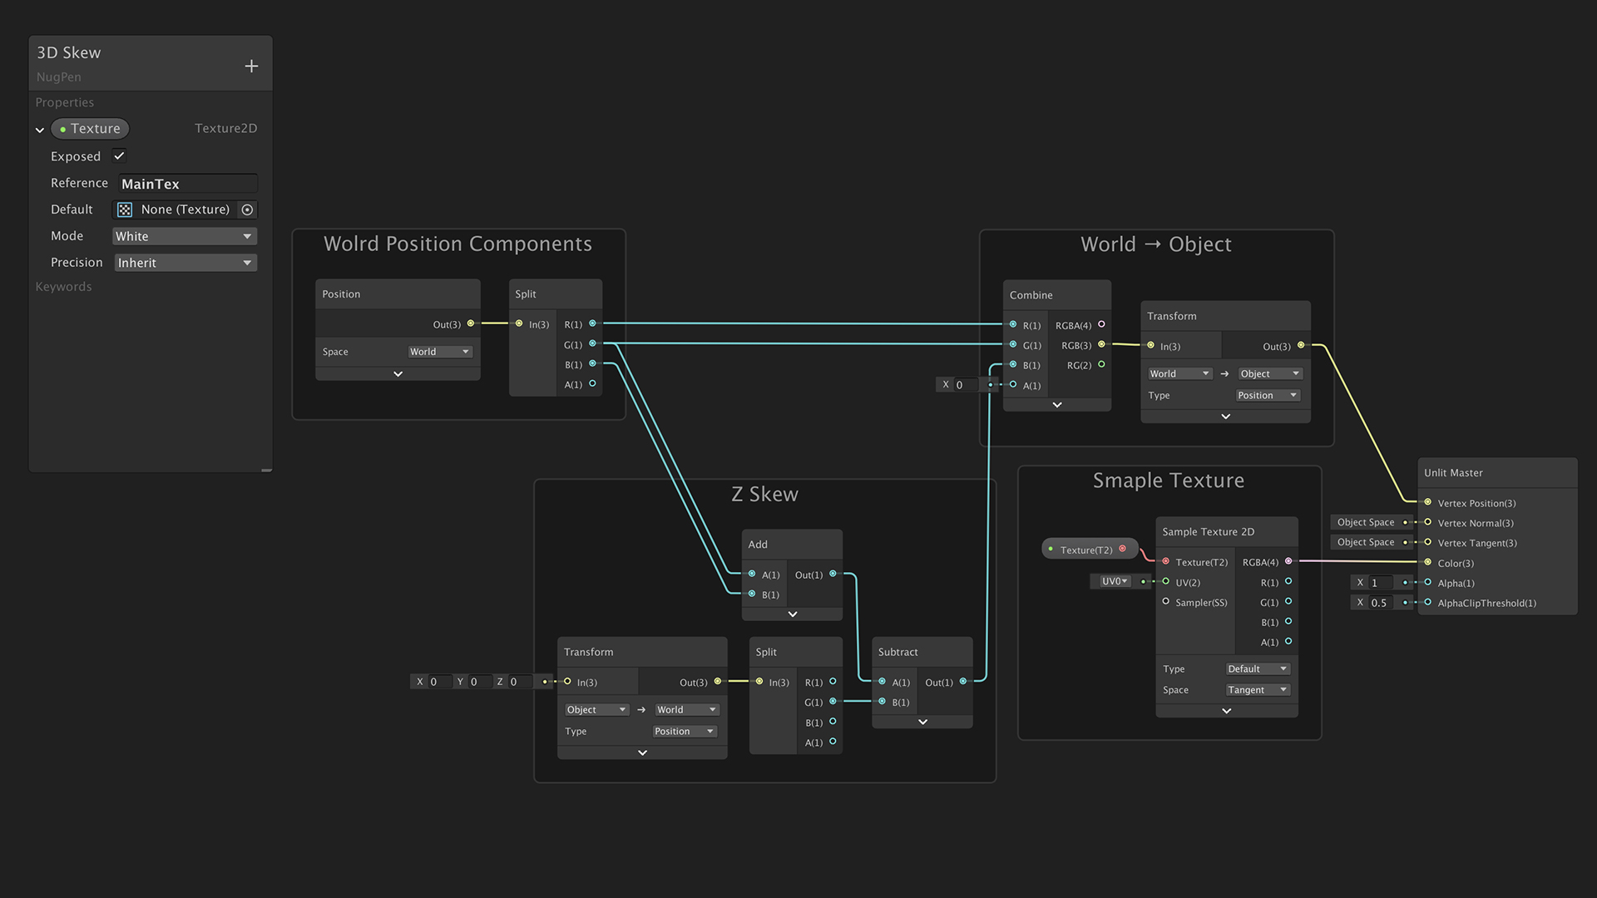Expand the Add node chevron
The height and width of the screenshot is (898, 1597).
[793, 614]
